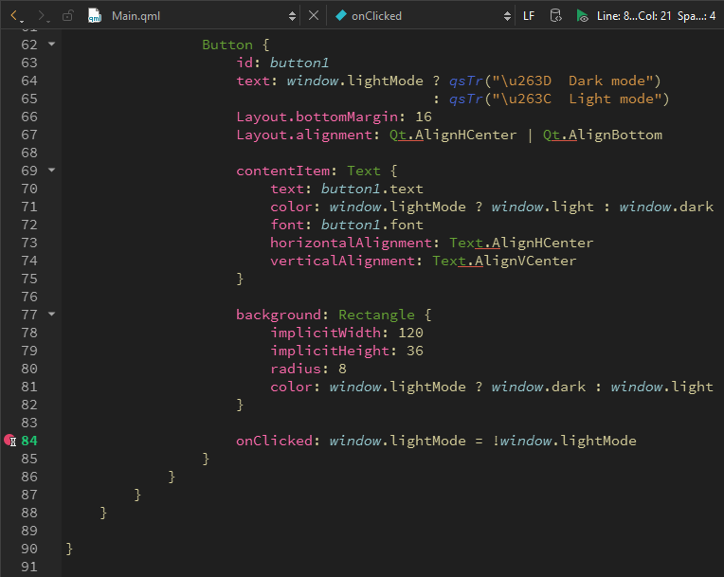Image resolution: width=724 pixels, height=577 pixels.
Task: Click line number 90 in gutter
Action: point(29,549)
